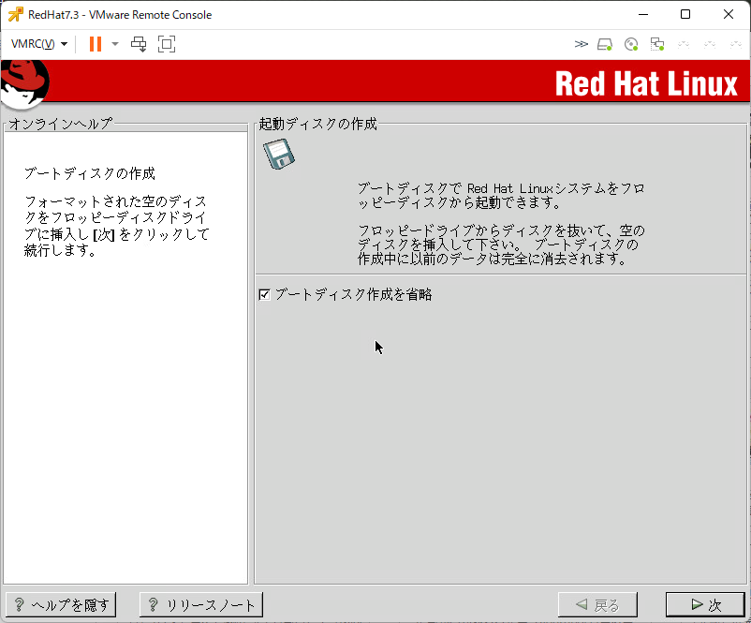
Task: Enter full screen mode
Action: coord(167,44)
